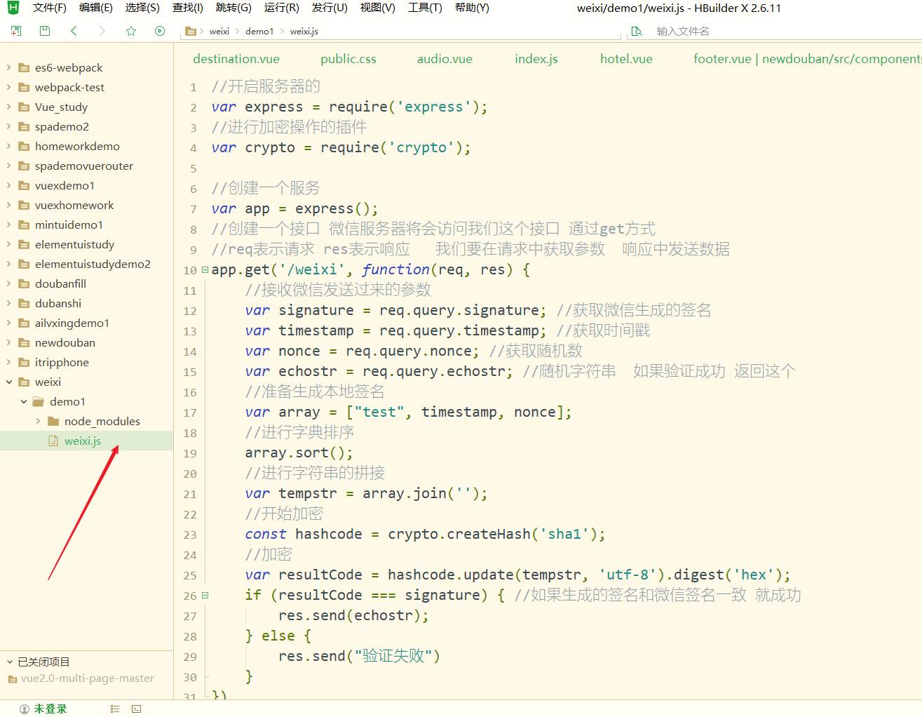Click the list icon in the status bar

(115, 709)
